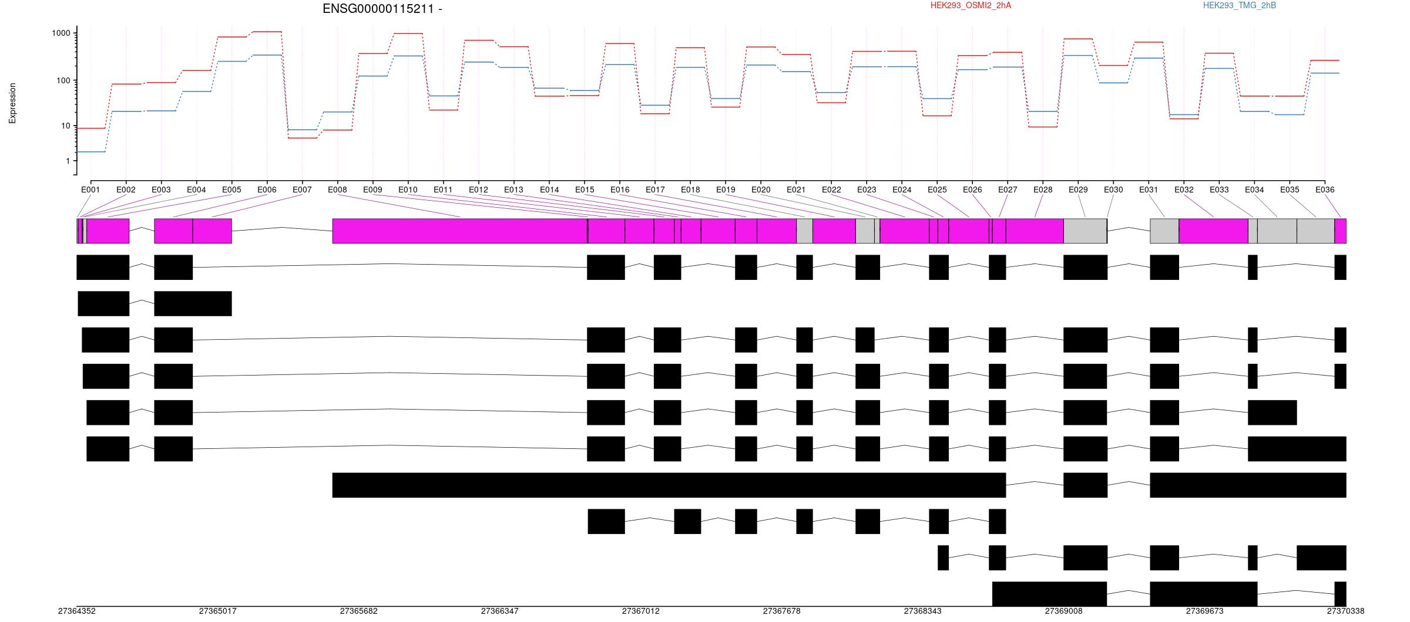Viewport: 1410px width, 622px height.
Task: Click the exon label E002
Action: (126, 190)
